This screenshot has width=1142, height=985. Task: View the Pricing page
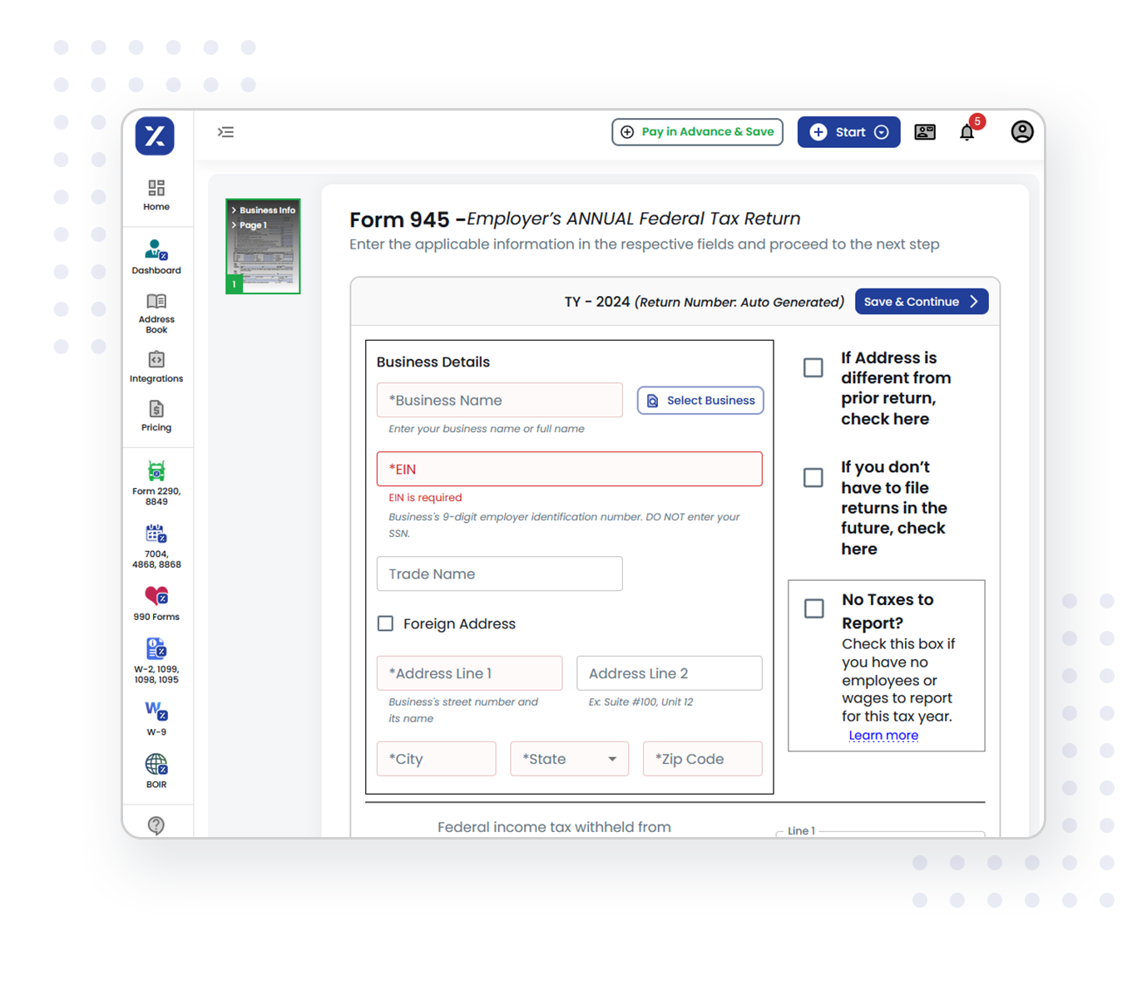(x=156, y=416)
